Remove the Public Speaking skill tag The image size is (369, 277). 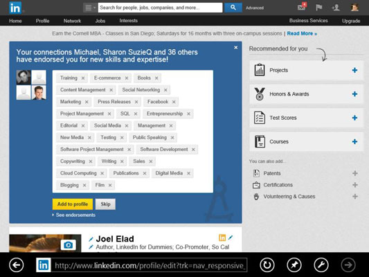172,137
